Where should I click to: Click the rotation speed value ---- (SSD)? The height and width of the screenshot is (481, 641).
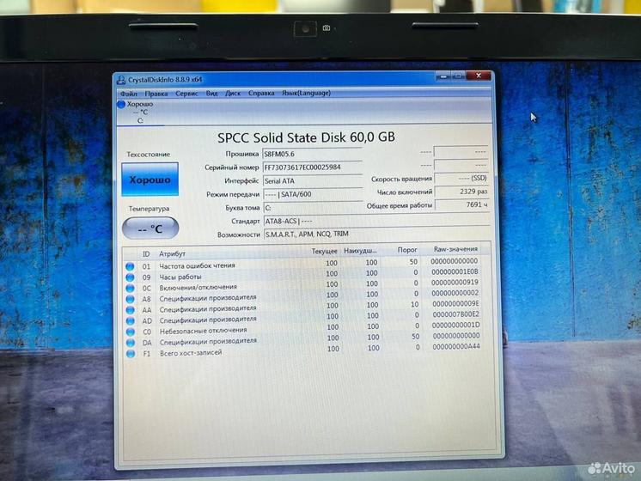tap(461, 178)
